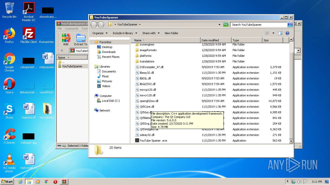The image size is (330, 185).
Task: Launch Skype from the desktop
Action: 9,111
